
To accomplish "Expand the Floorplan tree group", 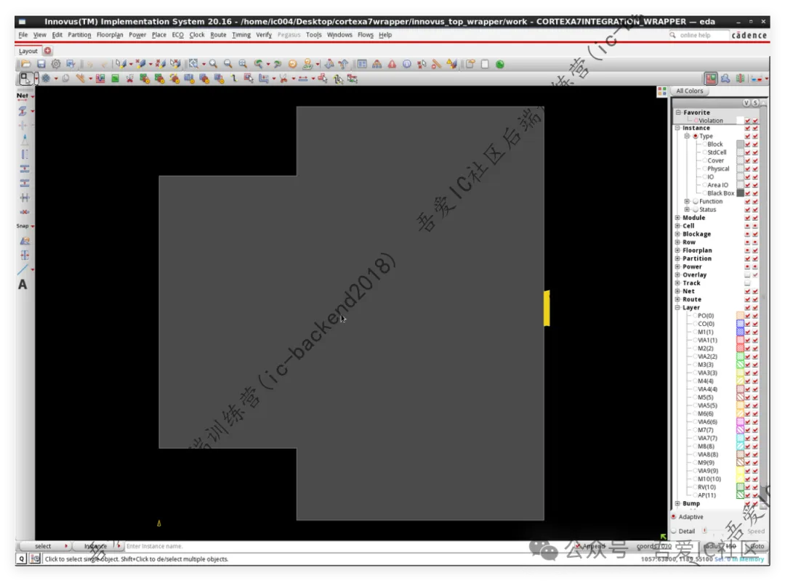I will coord(677,251).
